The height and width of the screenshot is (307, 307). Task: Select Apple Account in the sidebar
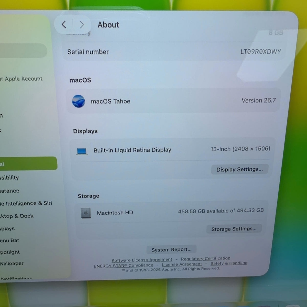coord(21,79)
